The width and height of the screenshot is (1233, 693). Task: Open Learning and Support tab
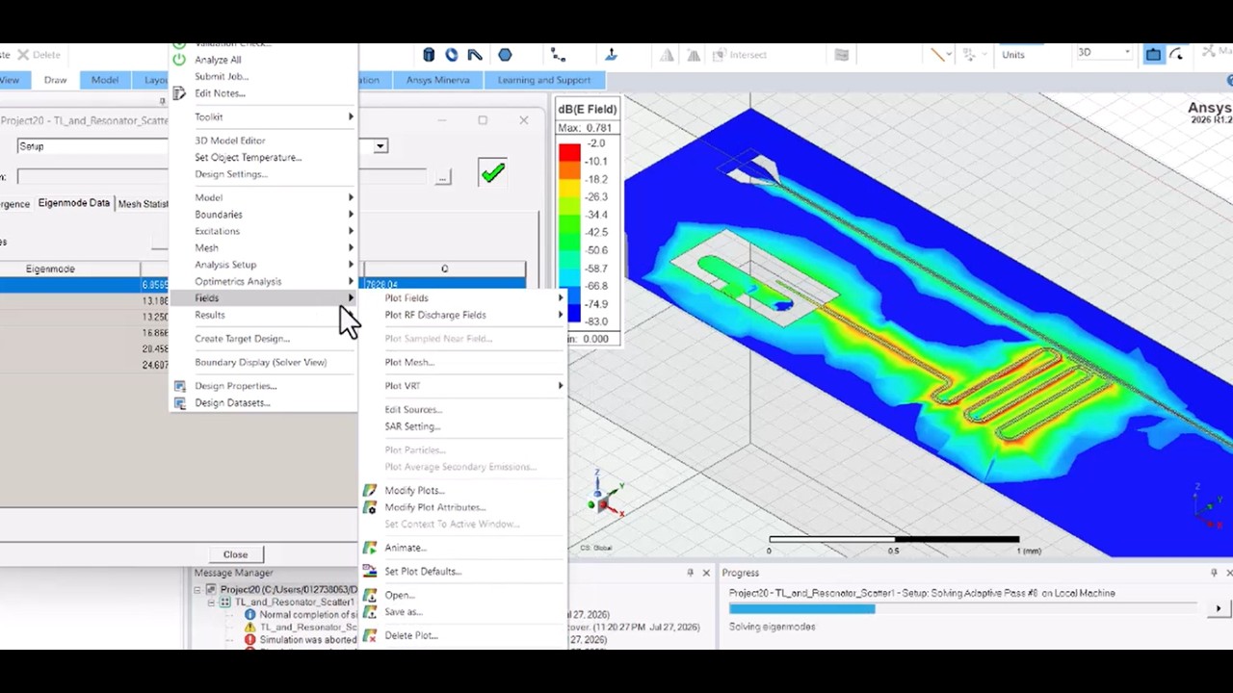[x=544, y=80]
